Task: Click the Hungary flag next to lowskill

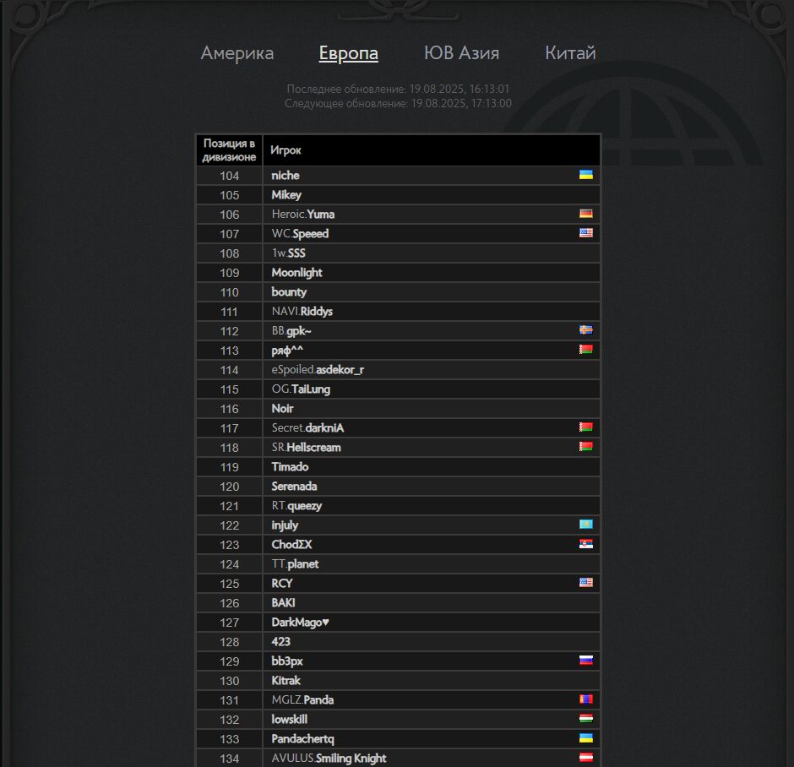Action: click(x=586, y=718)
